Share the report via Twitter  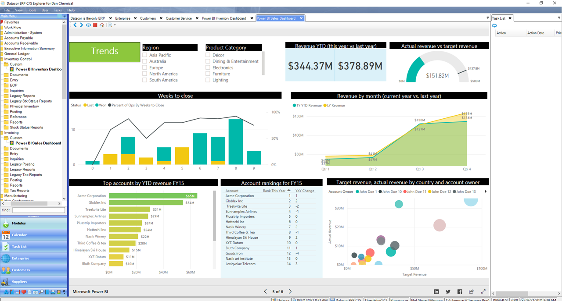click(448, 291)
